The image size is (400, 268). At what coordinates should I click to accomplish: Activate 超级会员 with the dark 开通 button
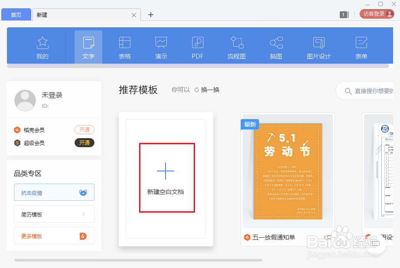(85, 143)
